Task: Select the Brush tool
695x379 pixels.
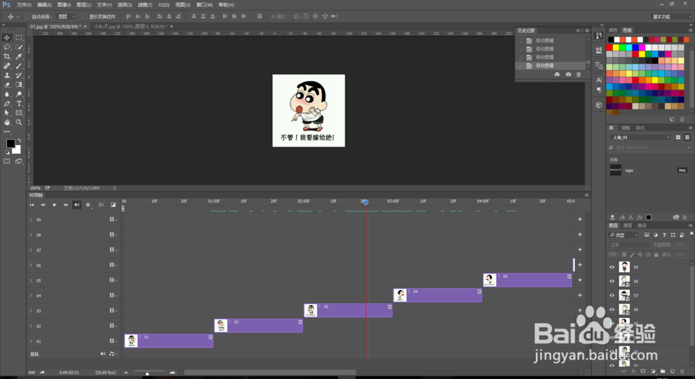Action: (x=19, y=66)
